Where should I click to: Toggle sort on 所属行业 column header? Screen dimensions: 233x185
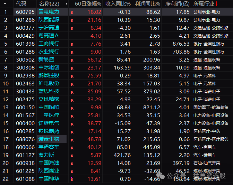coord(204,4)
